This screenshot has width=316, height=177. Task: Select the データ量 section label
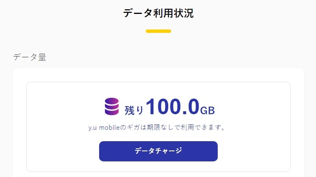pyautogui.click(x=30, y=57)
